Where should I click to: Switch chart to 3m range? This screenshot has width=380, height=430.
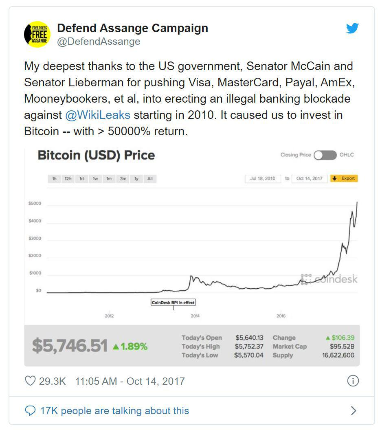[x=123, y=178]
